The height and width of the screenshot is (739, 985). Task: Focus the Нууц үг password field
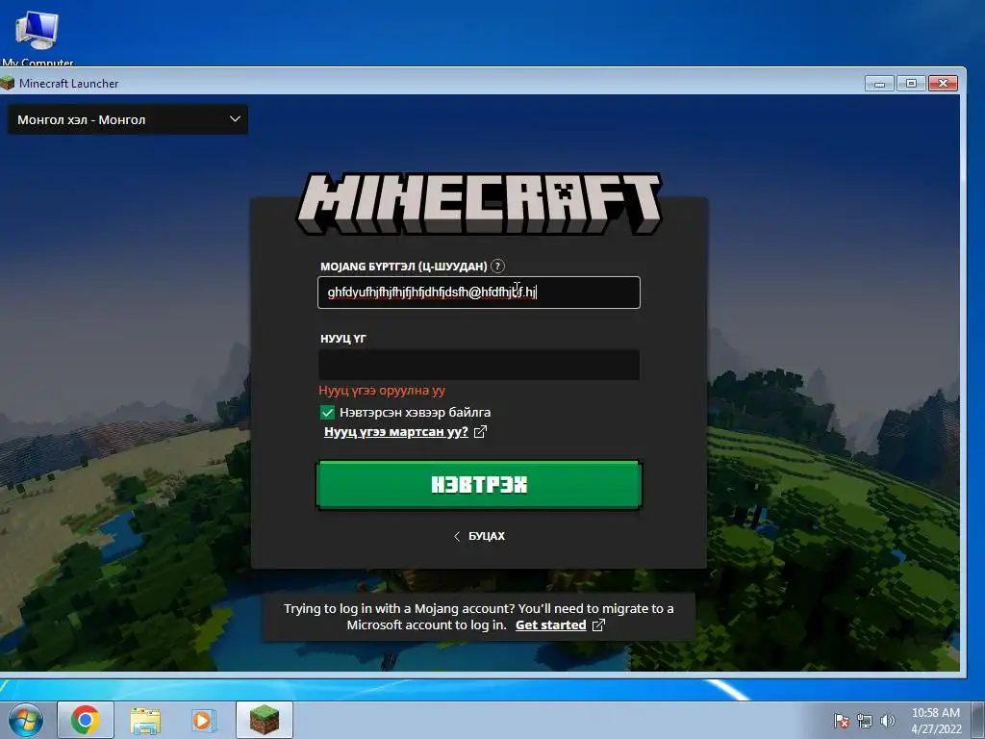tap(479, 365)
